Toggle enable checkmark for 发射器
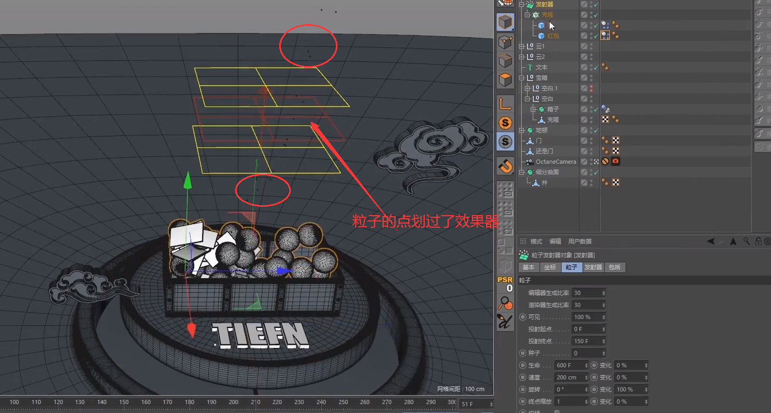The height and width of the screenshot is (413, 771). (x=596, y=4)
